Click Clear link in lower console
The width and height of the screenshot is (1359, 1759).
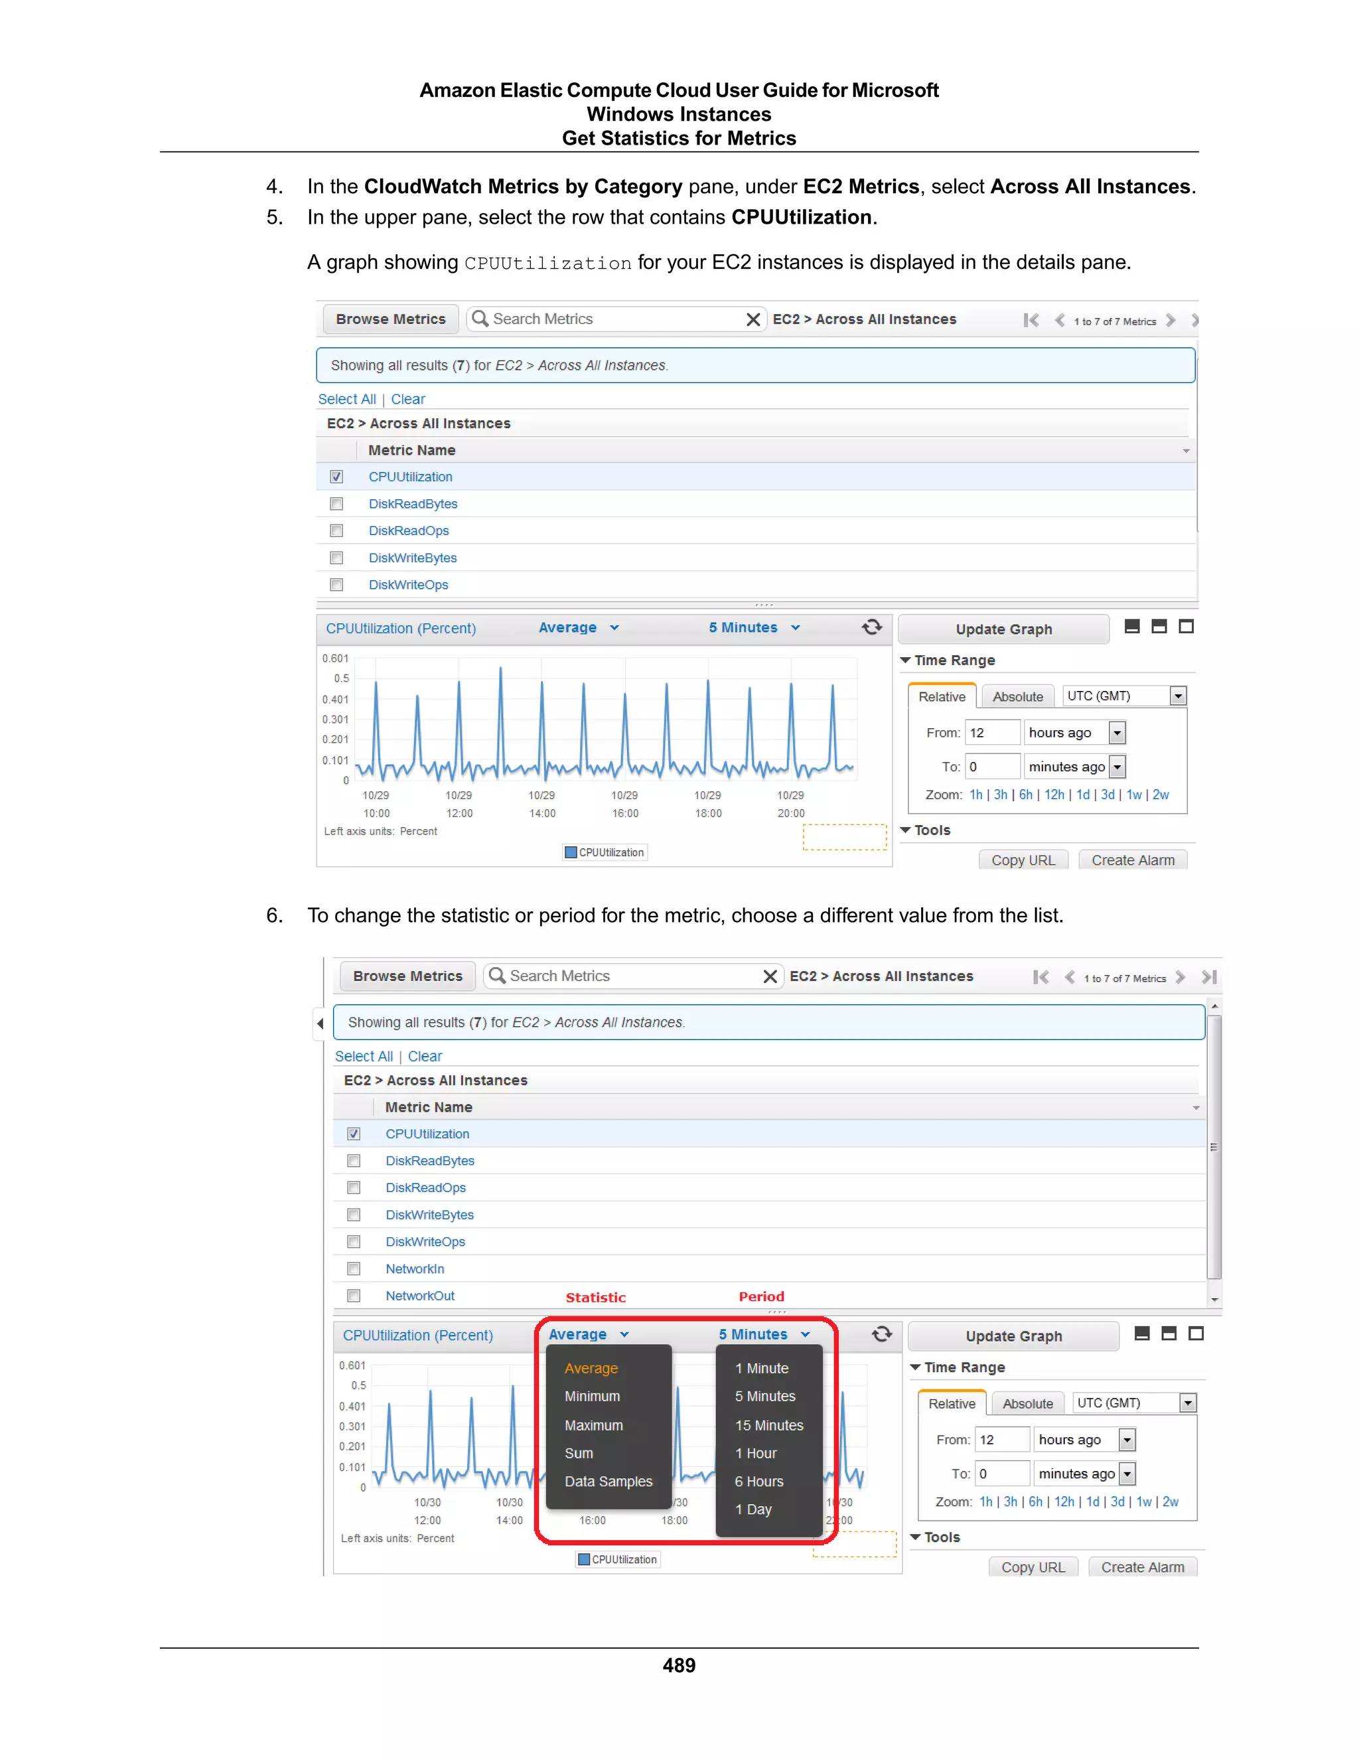424,1056
